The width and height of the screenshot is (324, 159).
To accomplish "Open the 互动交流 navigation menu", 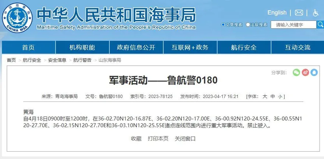I will click(x=297, y=47).
